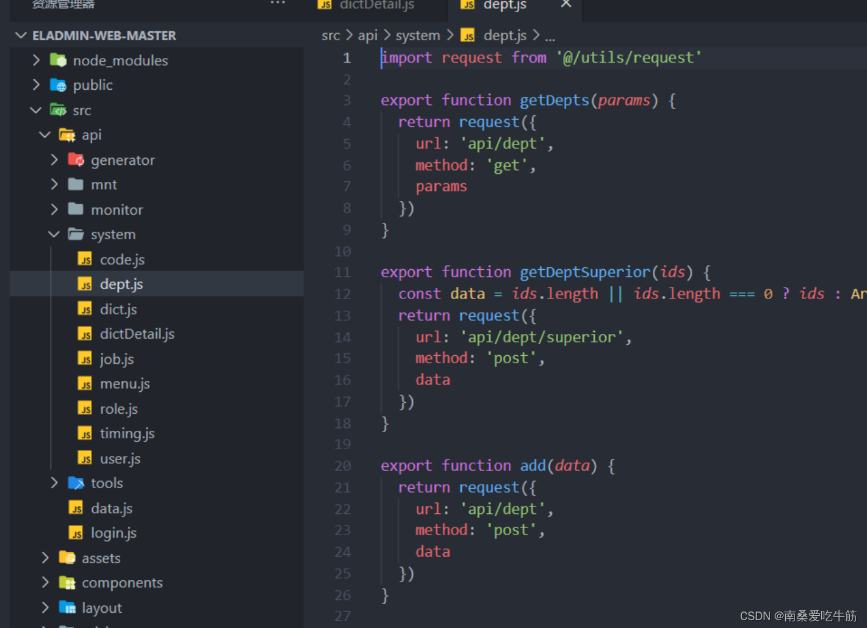867x628 pixels.
Task: Click the tools folder icon
Action: coord(76,483)
